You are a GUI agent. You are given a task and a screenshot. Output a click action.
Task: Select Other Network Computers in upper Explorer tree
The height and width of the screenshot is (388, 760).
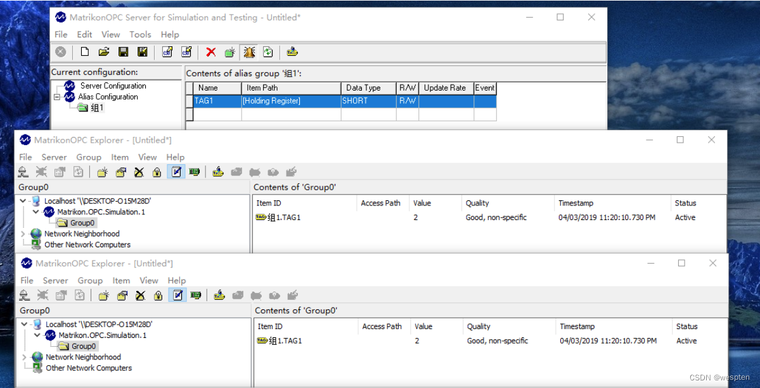click(x=87, y=245)
